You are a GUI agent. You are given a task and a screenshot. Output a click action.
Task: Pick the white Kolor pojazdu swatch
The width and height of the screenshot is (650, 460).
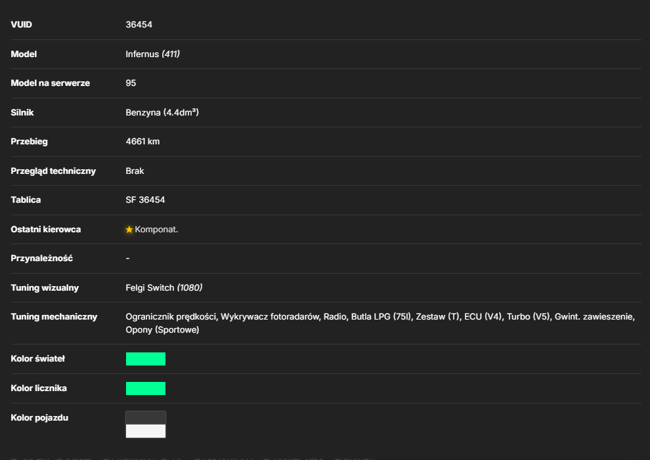coord(146,431)
